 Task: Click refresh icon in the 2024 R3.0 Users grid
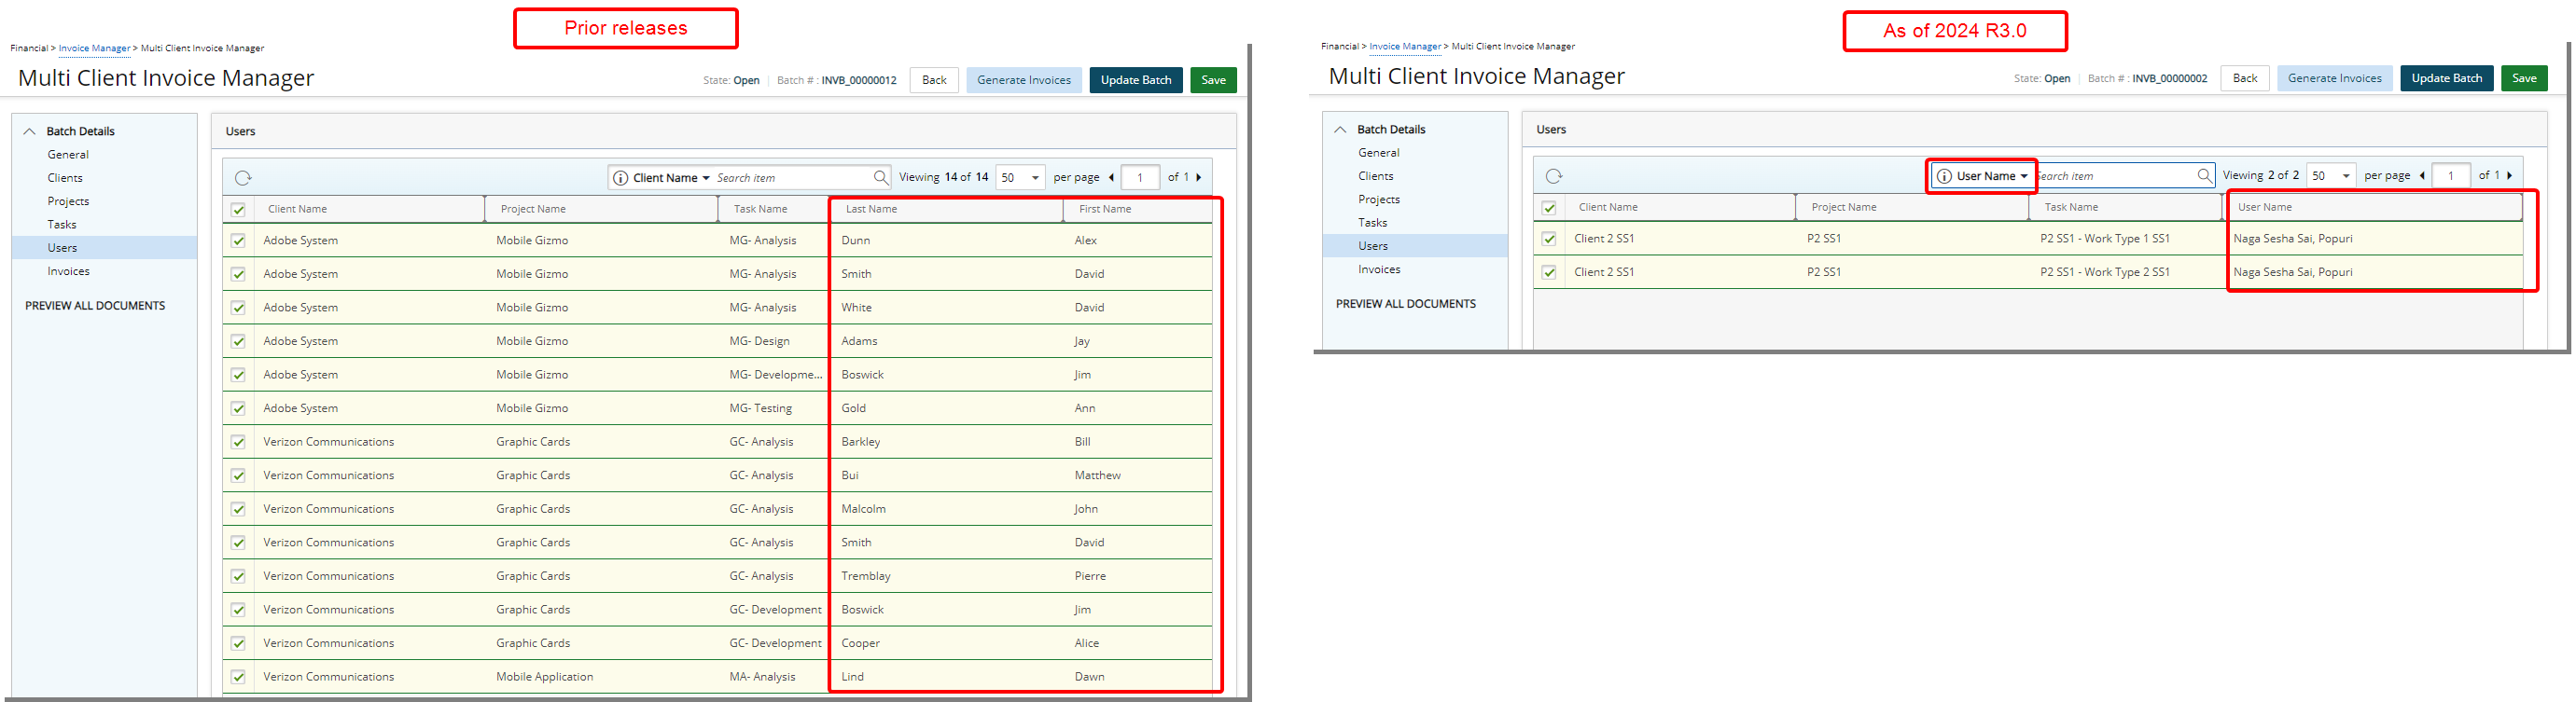point(1553,176)
